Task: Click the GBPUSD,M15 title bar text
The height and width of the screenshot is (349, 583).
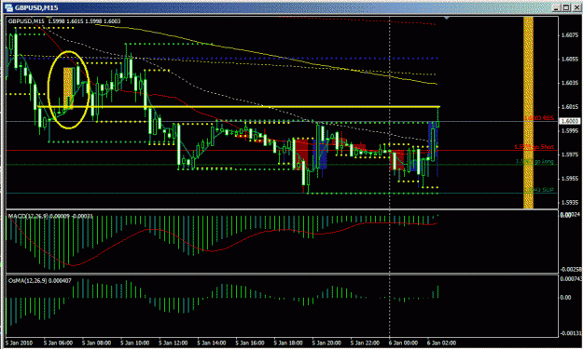Action: tap(36, 7)
